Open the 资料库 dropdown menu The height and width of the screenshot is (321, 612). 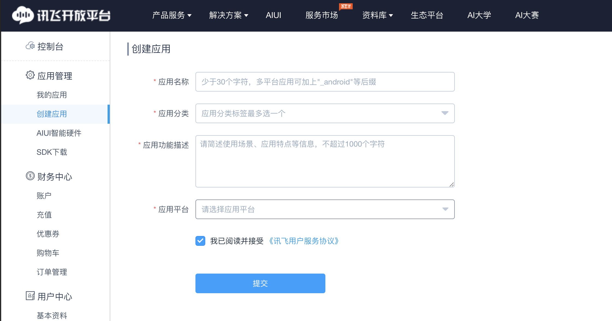[377, 15]
